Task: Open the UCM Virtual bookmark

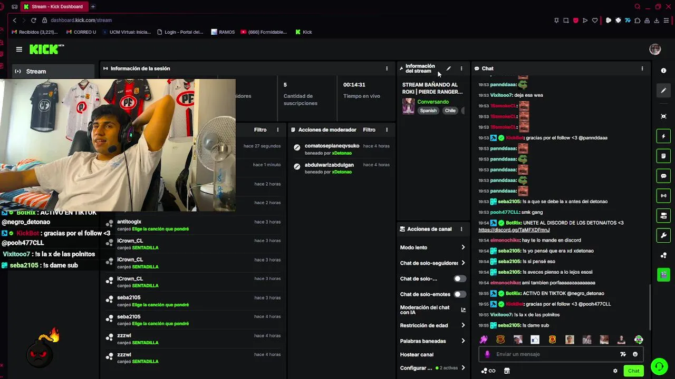Action: tap(126, 32)
